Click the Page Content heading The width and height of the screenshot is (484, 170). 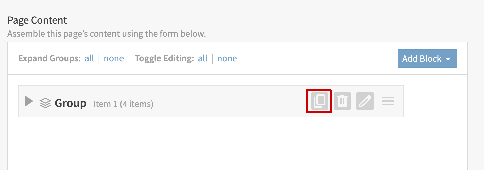tap(37, 20)
